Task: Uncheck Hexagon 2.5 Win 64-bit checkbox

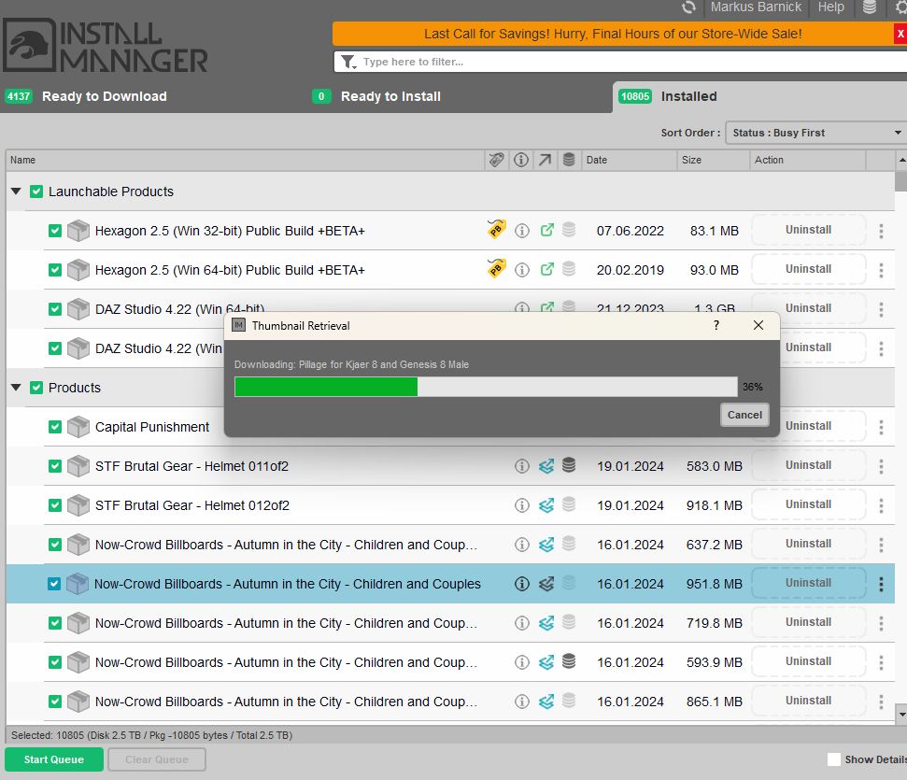Action: (55, 270)
